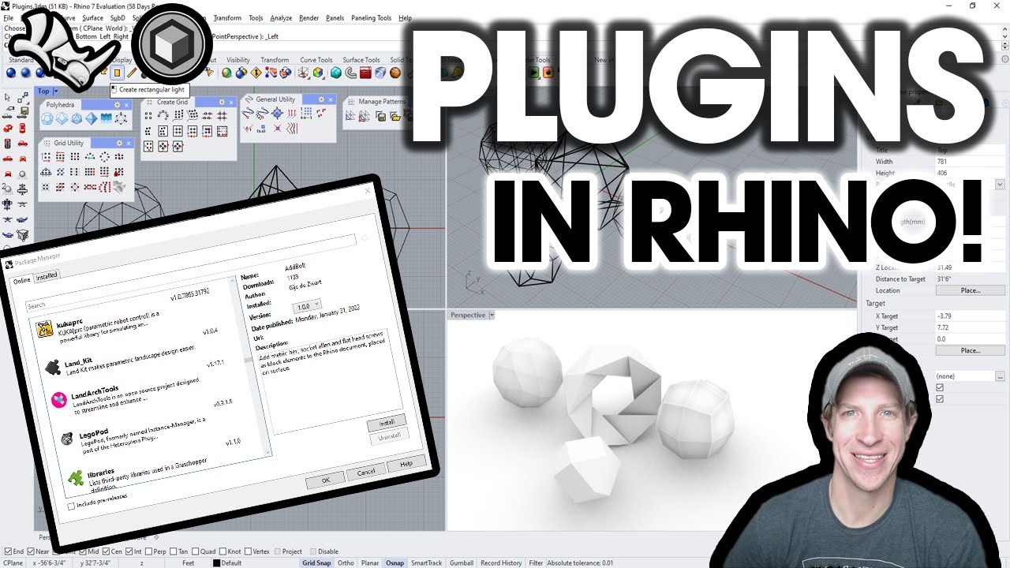
Task: Click the water wave icon in Polyhedra panel
Action: click(x=106, y=118)
